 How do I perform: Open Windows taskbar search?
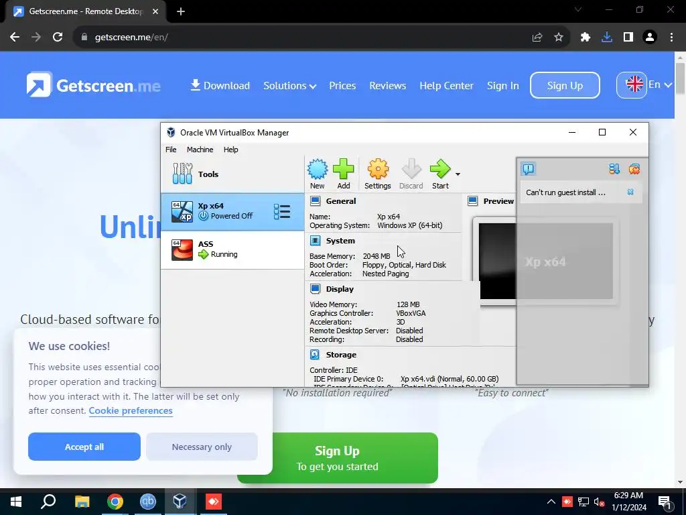[x=48, y=502]
